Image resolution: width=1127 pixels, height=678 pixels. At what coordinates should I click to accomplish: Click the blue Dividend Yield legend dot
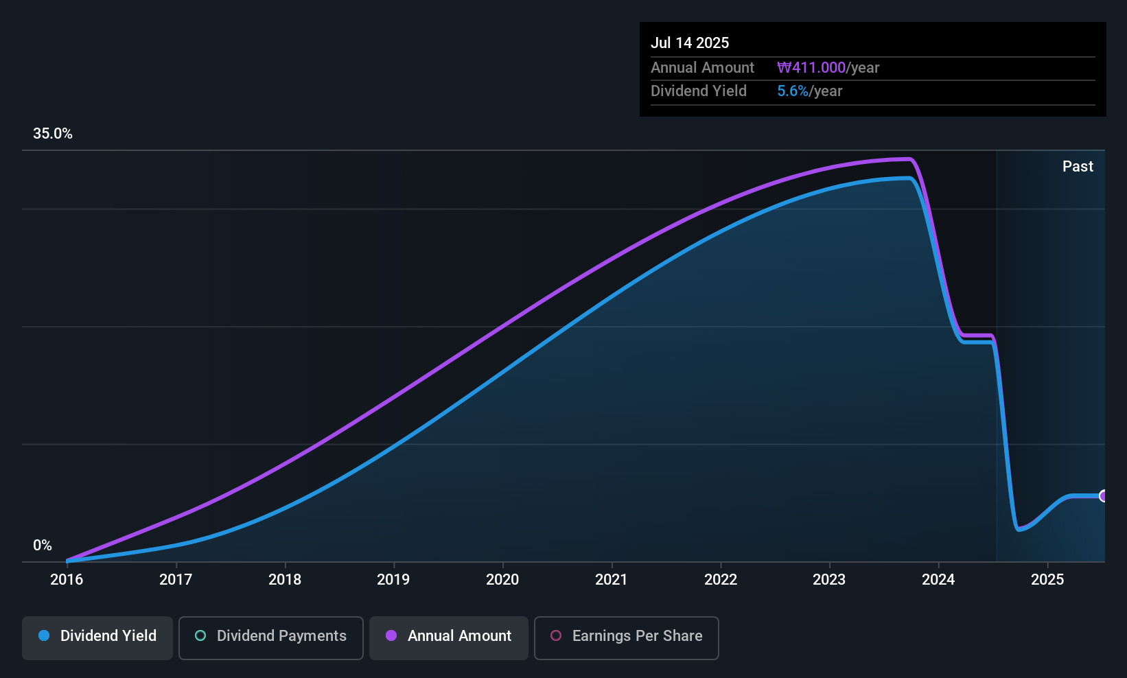(44, 635)
